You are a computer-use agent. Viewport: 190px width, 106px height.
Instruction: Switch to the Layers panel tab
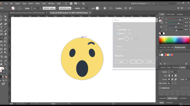[x=161, y=103]
